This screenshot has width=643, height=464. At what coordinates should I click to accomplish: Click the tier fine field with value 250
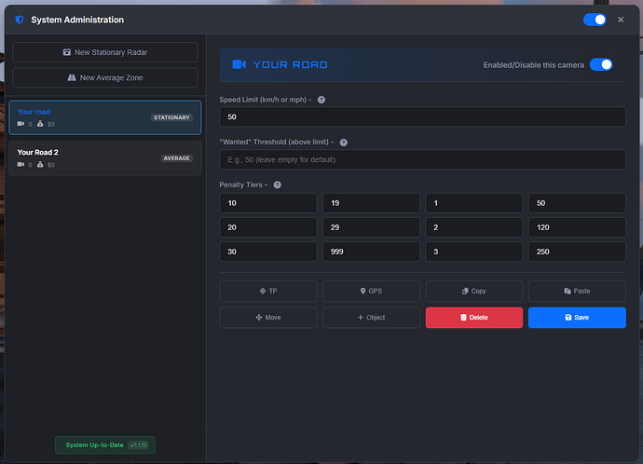pos(577,252)
